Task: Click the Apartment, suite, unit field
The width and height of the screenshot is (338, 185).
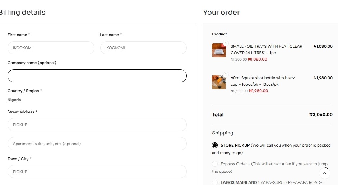Action: pyautogui.click(x=97, y=144)
